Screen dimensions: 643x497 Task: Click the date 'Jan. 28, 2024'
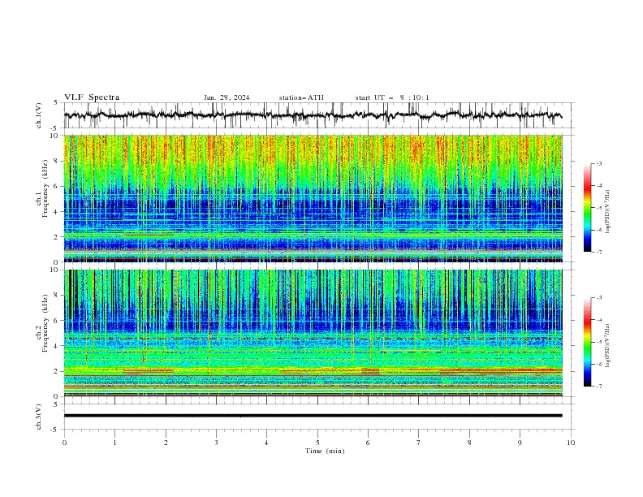coord(227,97)
